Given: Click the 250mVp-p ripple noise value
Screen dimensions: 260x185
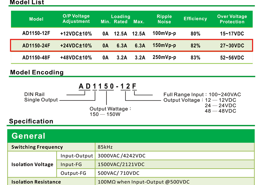Looking at the screenshot, I should tap(164, 57).
